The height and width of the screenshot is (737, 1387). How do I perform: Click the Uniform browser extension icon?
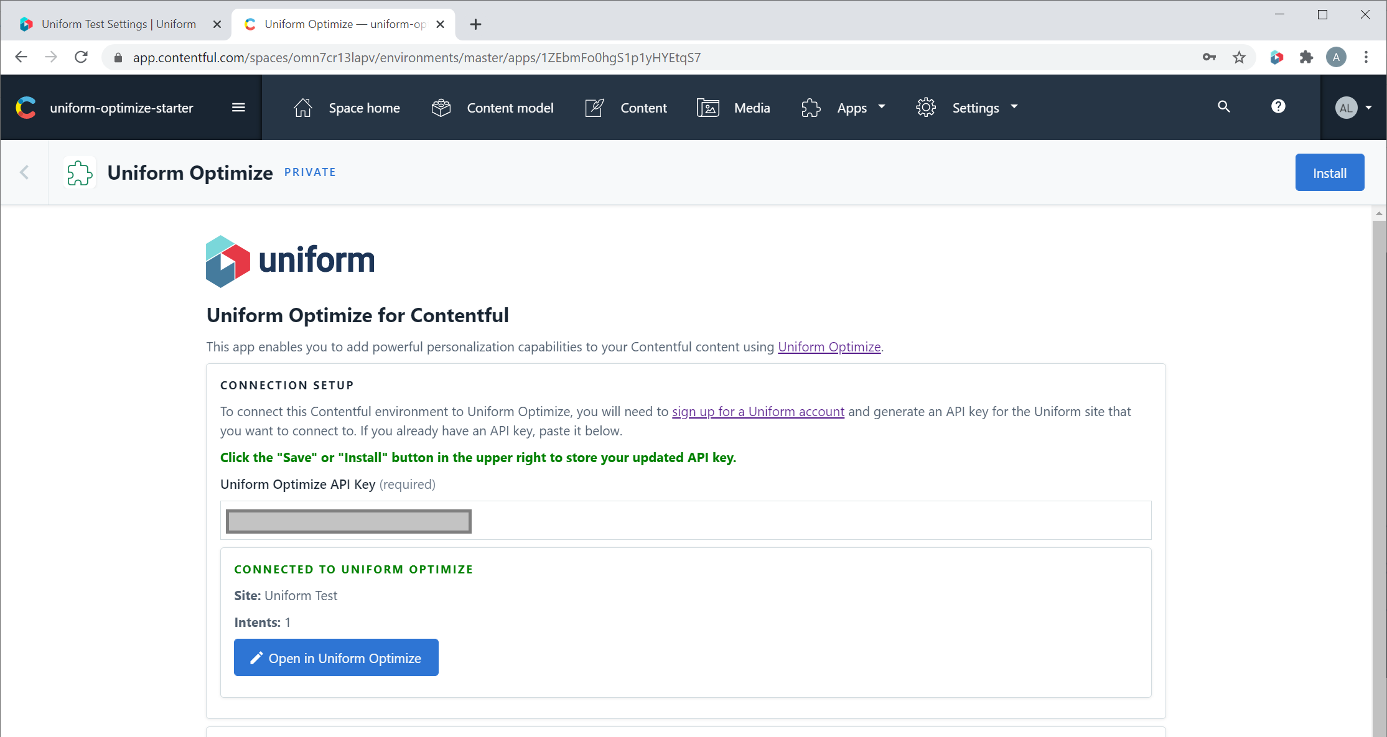[x=1277, y=58]
